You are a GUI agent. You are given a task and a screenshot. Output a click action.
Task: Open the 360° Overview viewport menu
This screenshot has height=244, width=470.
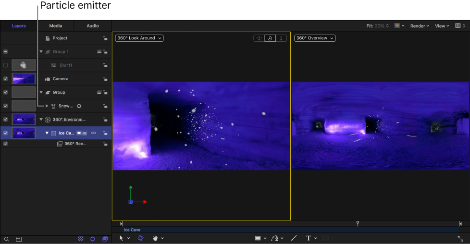(315, 38)
